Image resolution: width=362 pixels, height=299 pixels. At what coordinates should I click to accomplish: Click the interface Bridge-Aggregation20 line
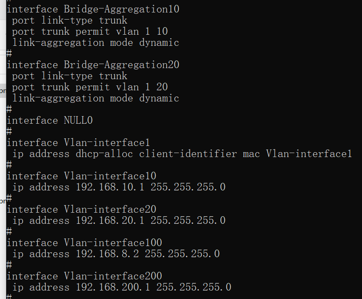[x=93, y=65]
